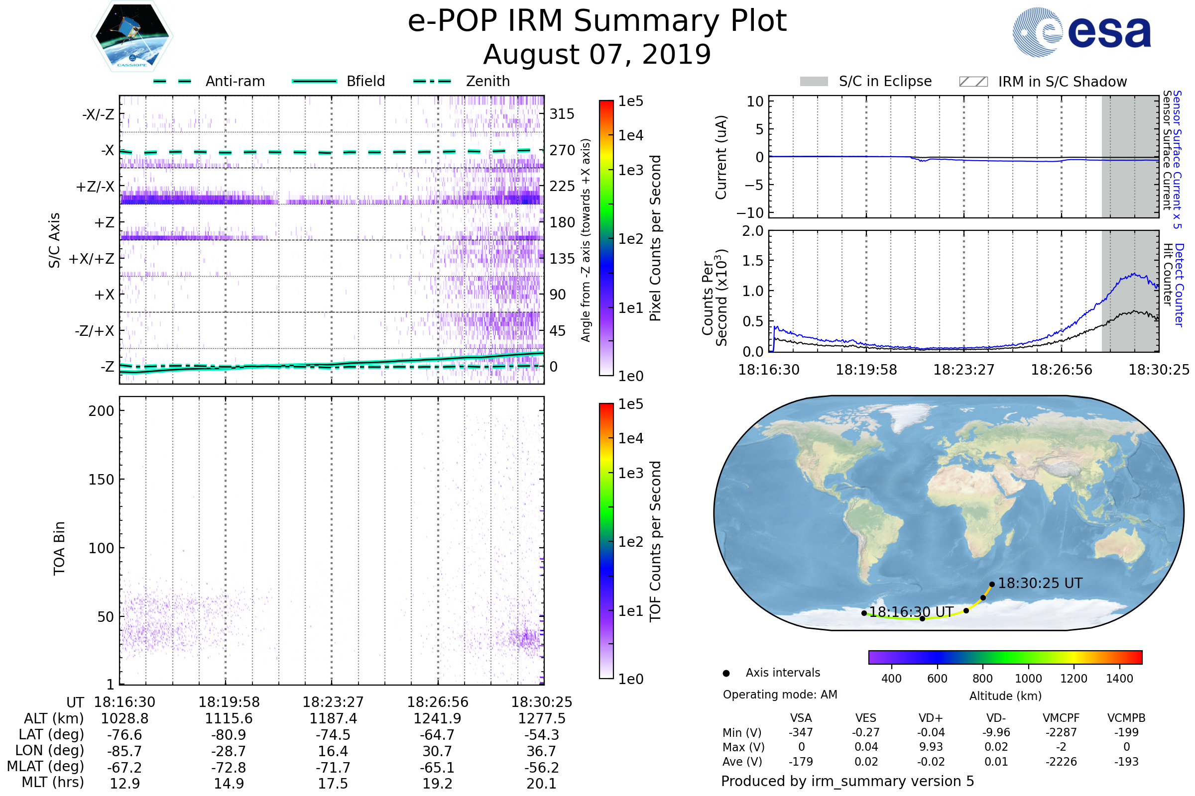1195x796 pixels.
Task: Click the Operating mode: AM text
Action: pos(780,695)
